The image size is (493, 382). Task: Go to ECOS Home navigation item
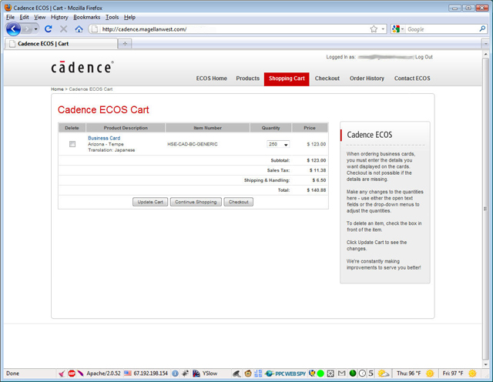point(212,79)
